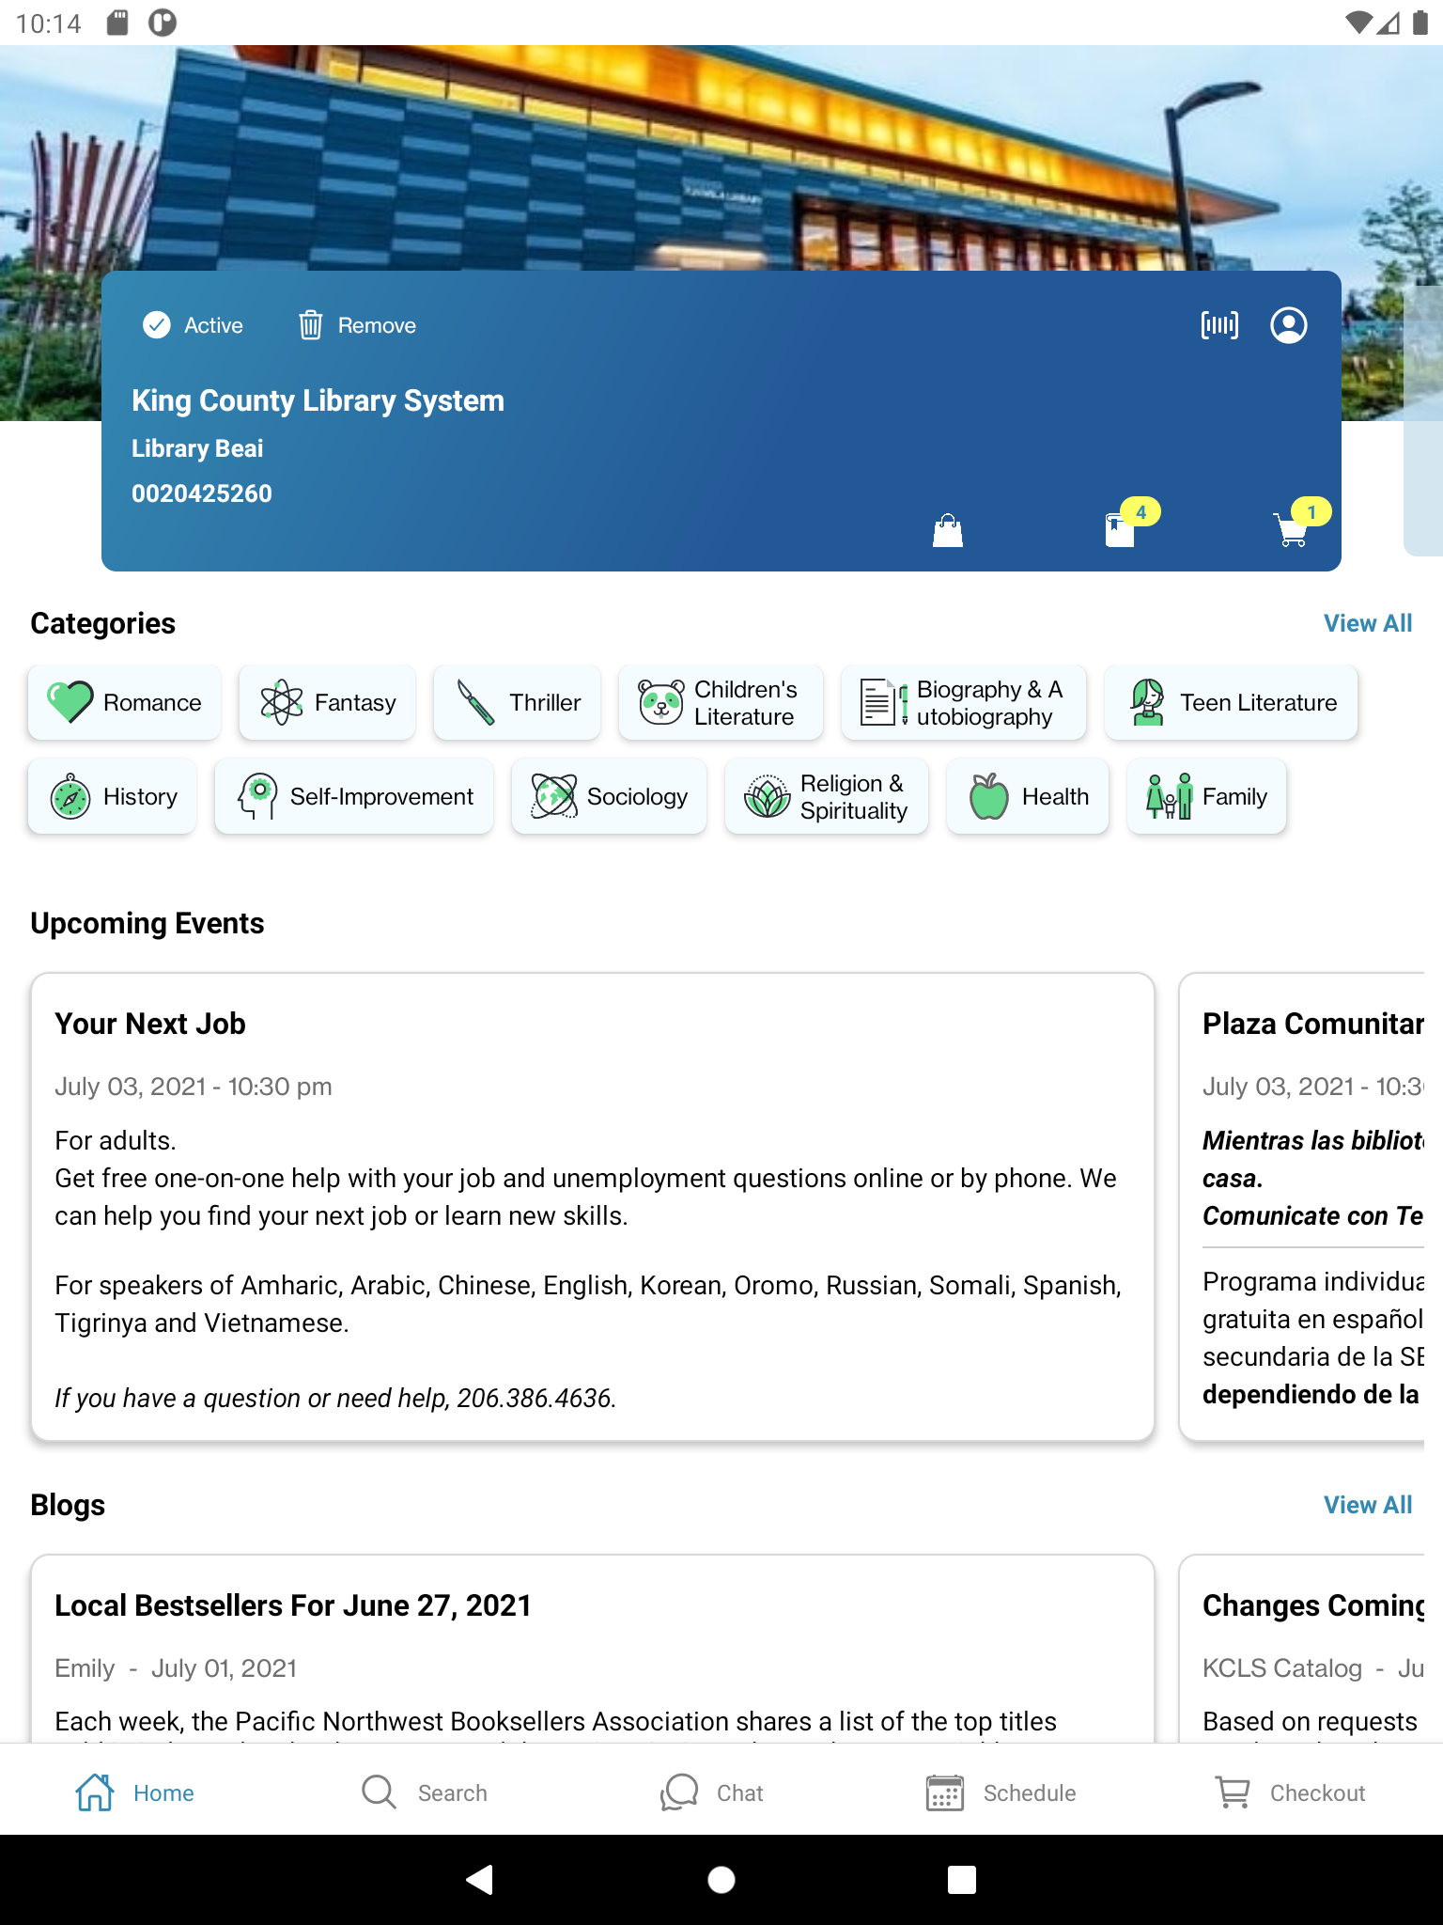Tap the Android recent apps square
The image size is (1443, 1925).
coord(962,1880)
